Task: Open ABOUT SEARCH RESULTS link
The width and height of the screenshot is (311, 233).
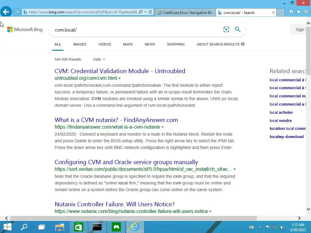Action: coord(218,44)
